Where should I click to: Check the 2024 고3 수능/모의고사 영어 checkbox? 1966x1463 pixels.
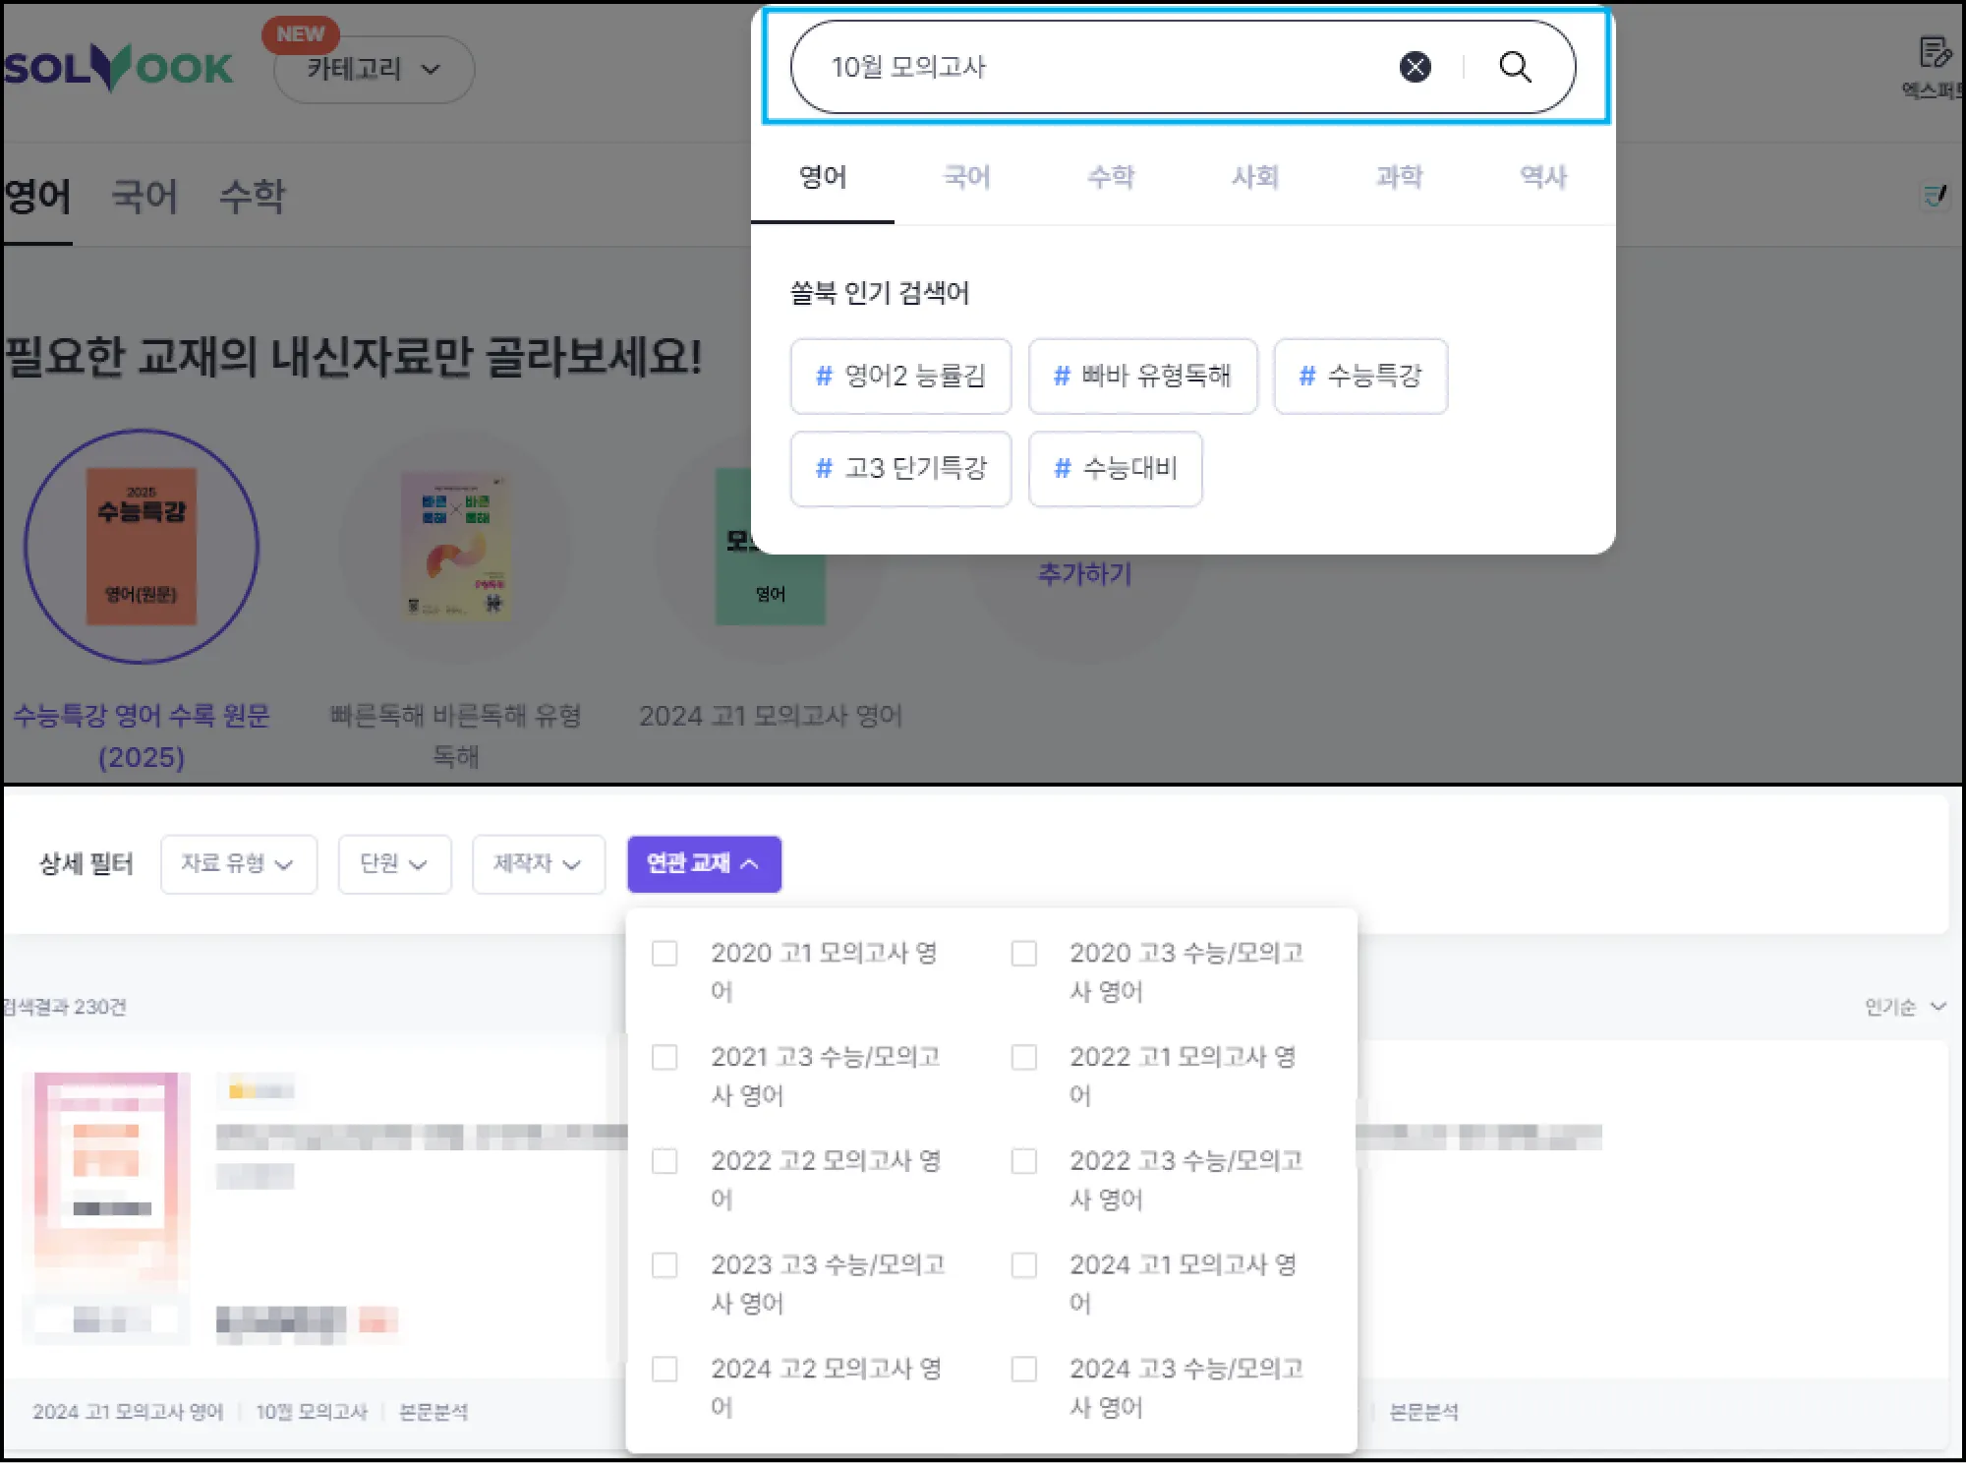(1024, 1369)
